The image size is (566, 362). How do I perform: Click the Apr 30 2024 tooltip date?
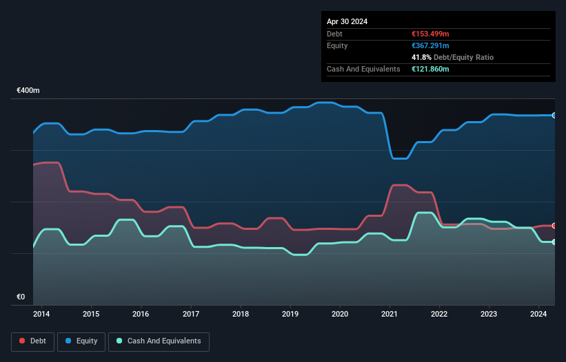click(347, 21)
